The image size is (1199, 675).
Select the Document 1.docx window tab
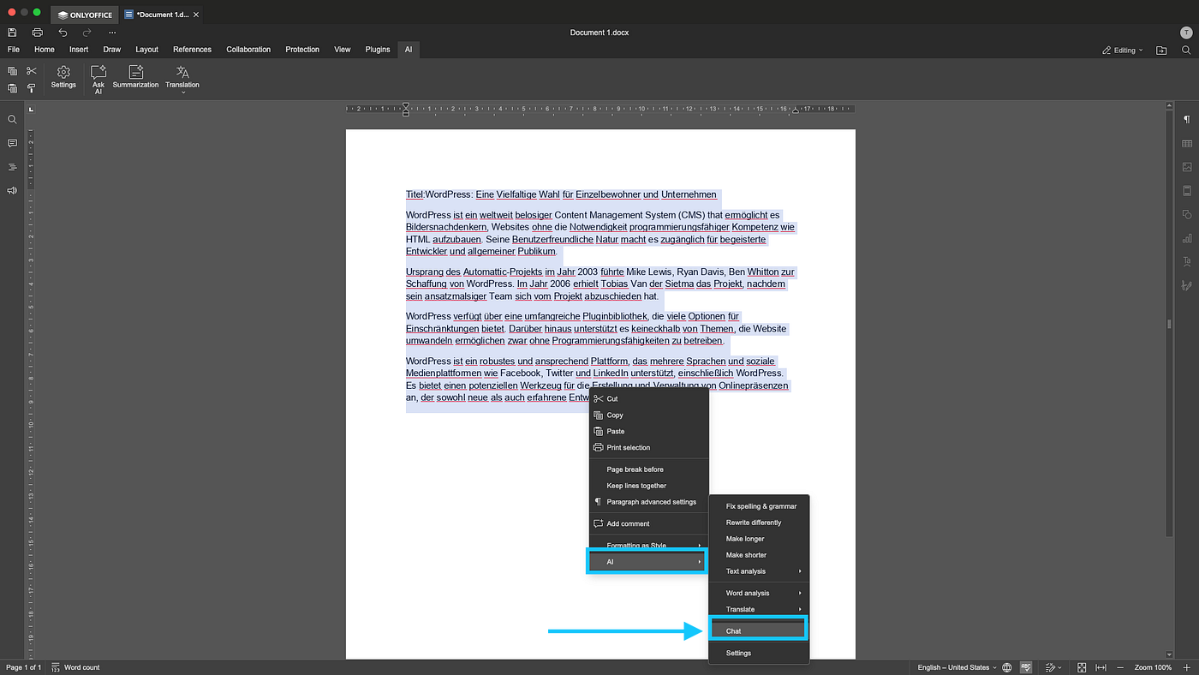(162, 15)
